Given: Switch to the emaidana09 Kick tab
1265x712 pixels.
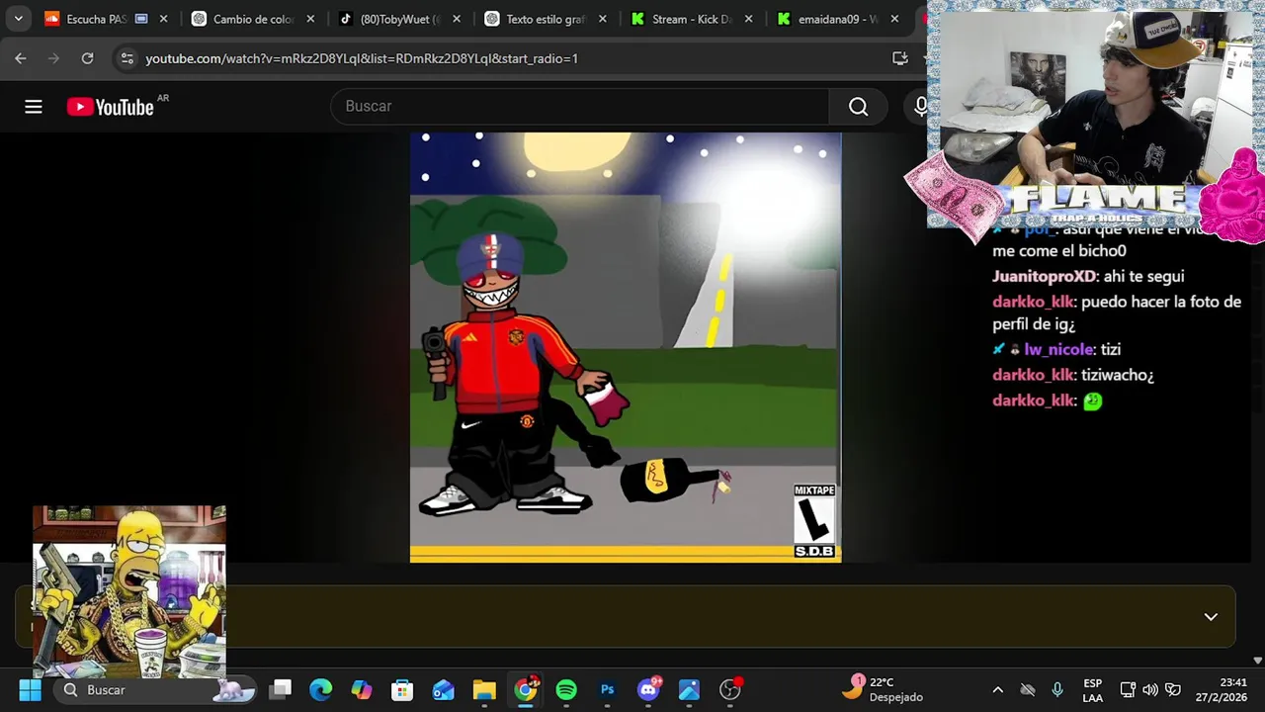Looking at the screenshot, I should coord(840,19).
